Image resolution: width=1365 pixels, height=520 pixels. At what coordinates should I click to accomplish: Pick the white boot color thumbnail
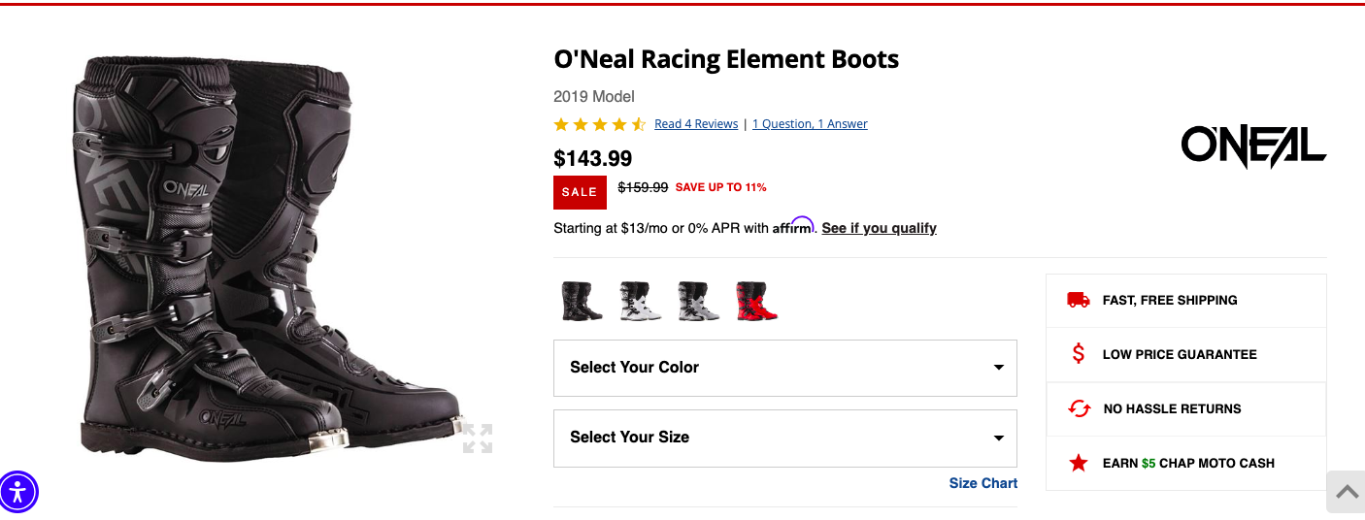640,301
